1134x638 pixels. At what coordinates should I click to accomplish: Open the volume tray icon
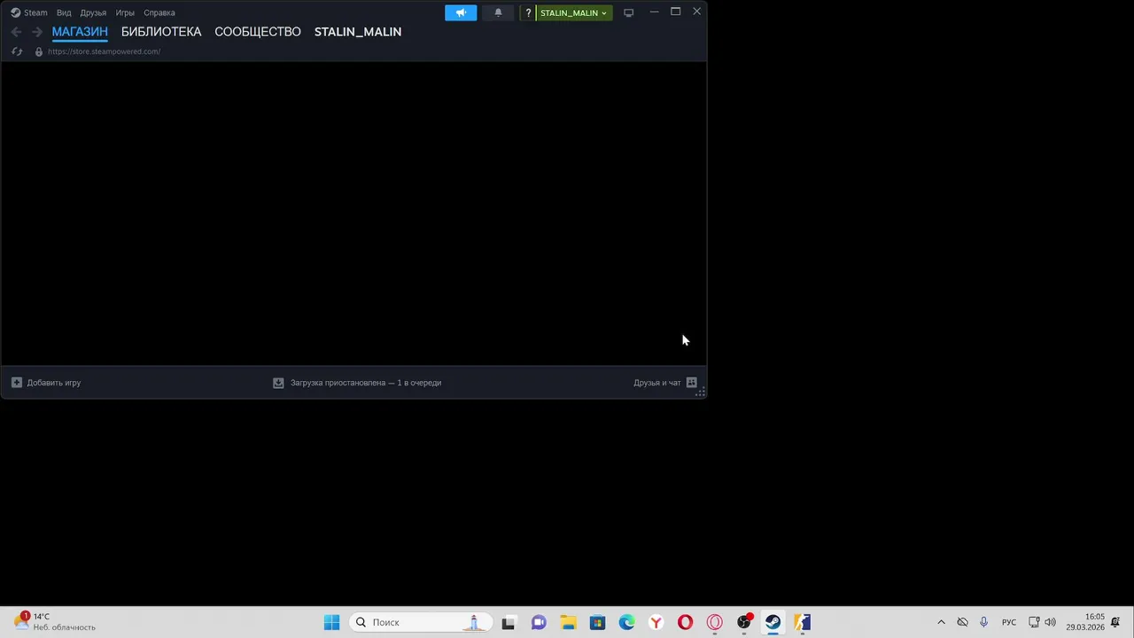(1050, 622)
